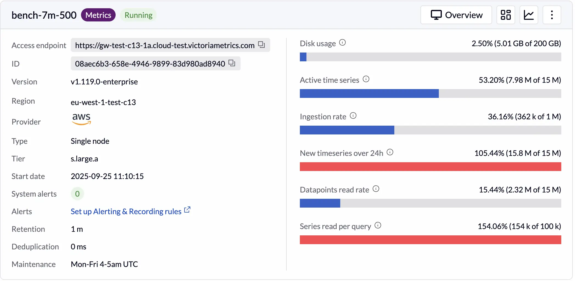Expand the Overview dropdown
575x281 pixels.
[x=456, y=15]
